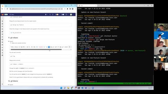Open a new browser tab with plus
168x94 pixels.
pyautogui.click(x=6, y=6)
